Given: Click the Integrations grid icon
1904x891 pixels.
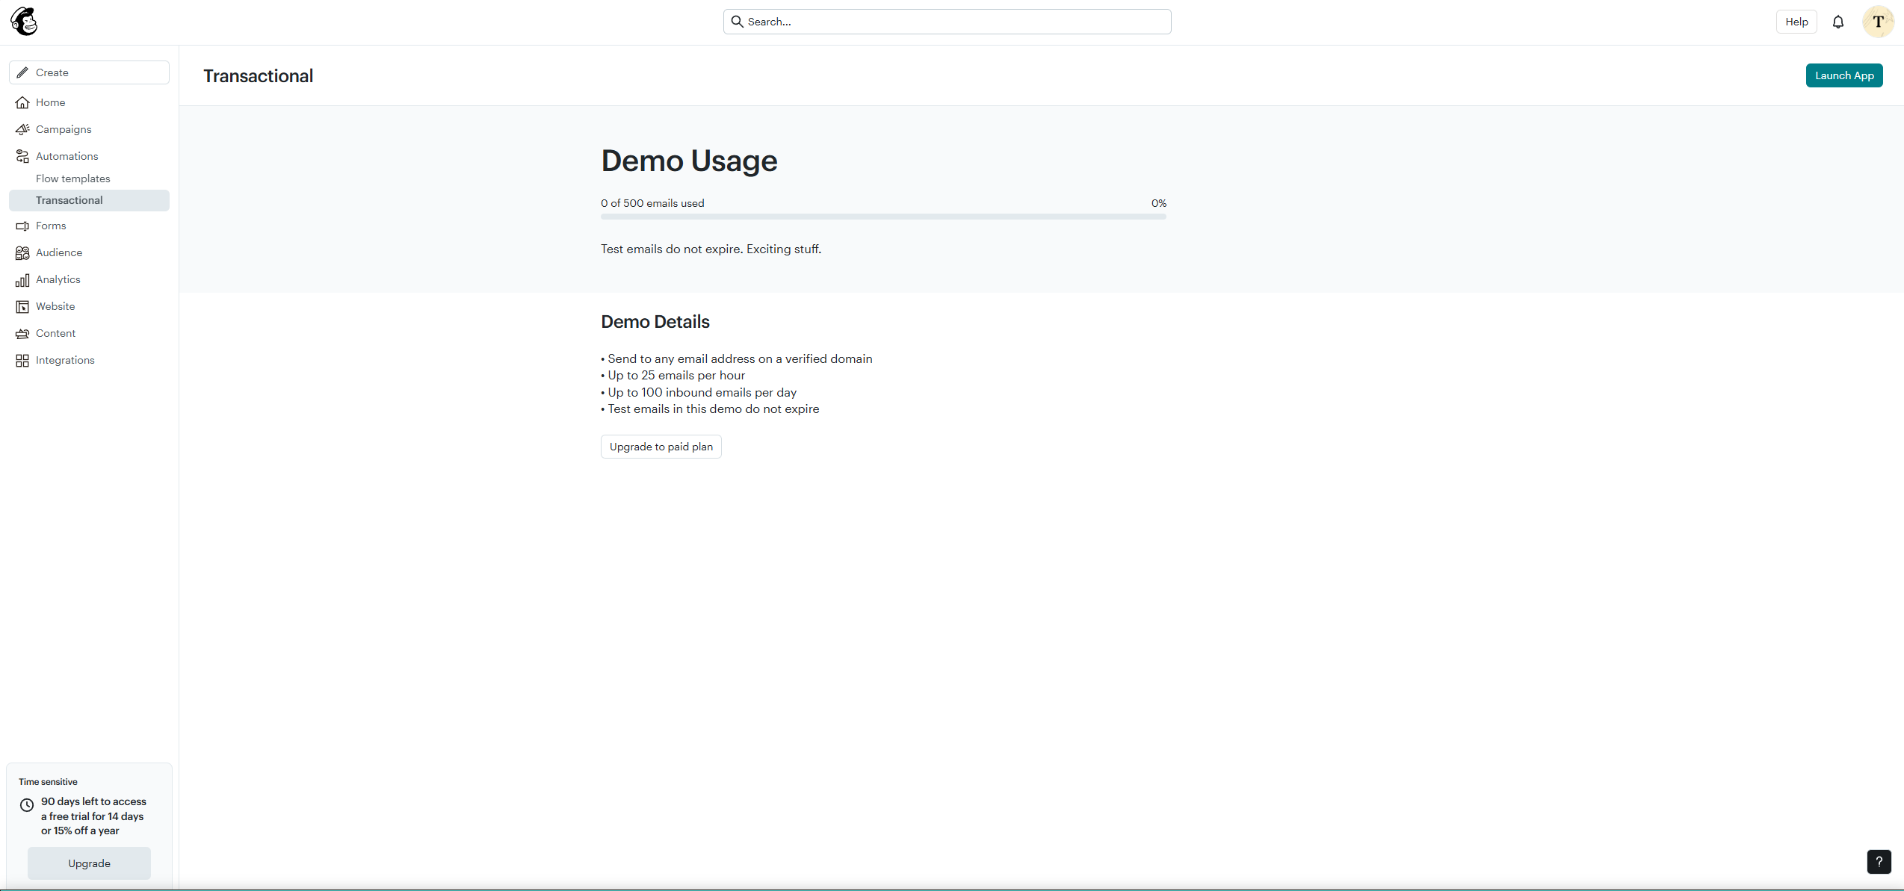Looking at the screenshot, I should pyautogui.click(x=22, y=360).
